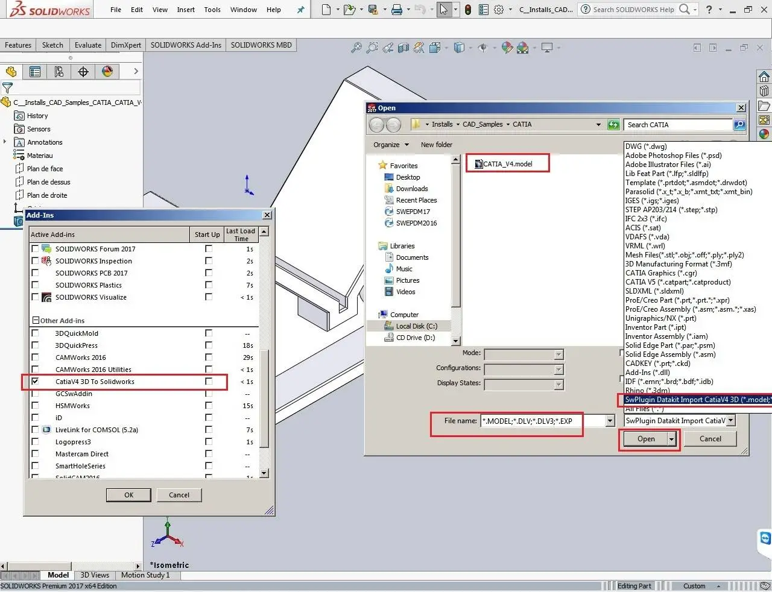
Task: Open the File name history dropdown
Action: coord(610,421)
